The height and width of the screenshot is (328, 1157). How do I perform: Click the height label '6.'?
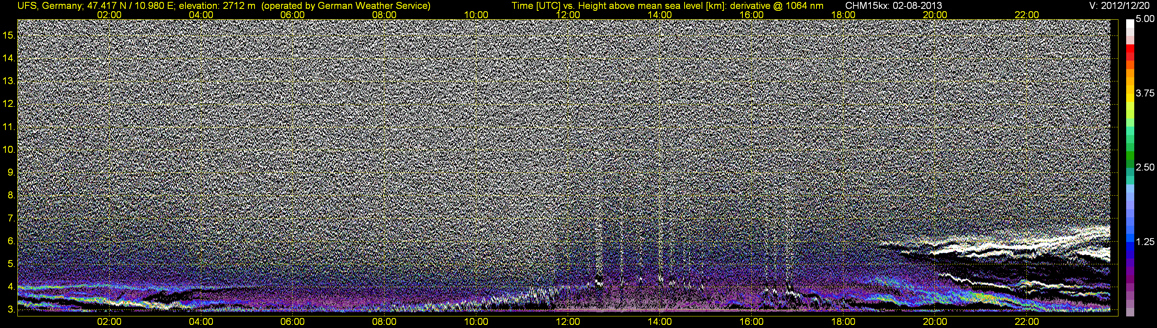pyautogui.click(x=11, y=241)
